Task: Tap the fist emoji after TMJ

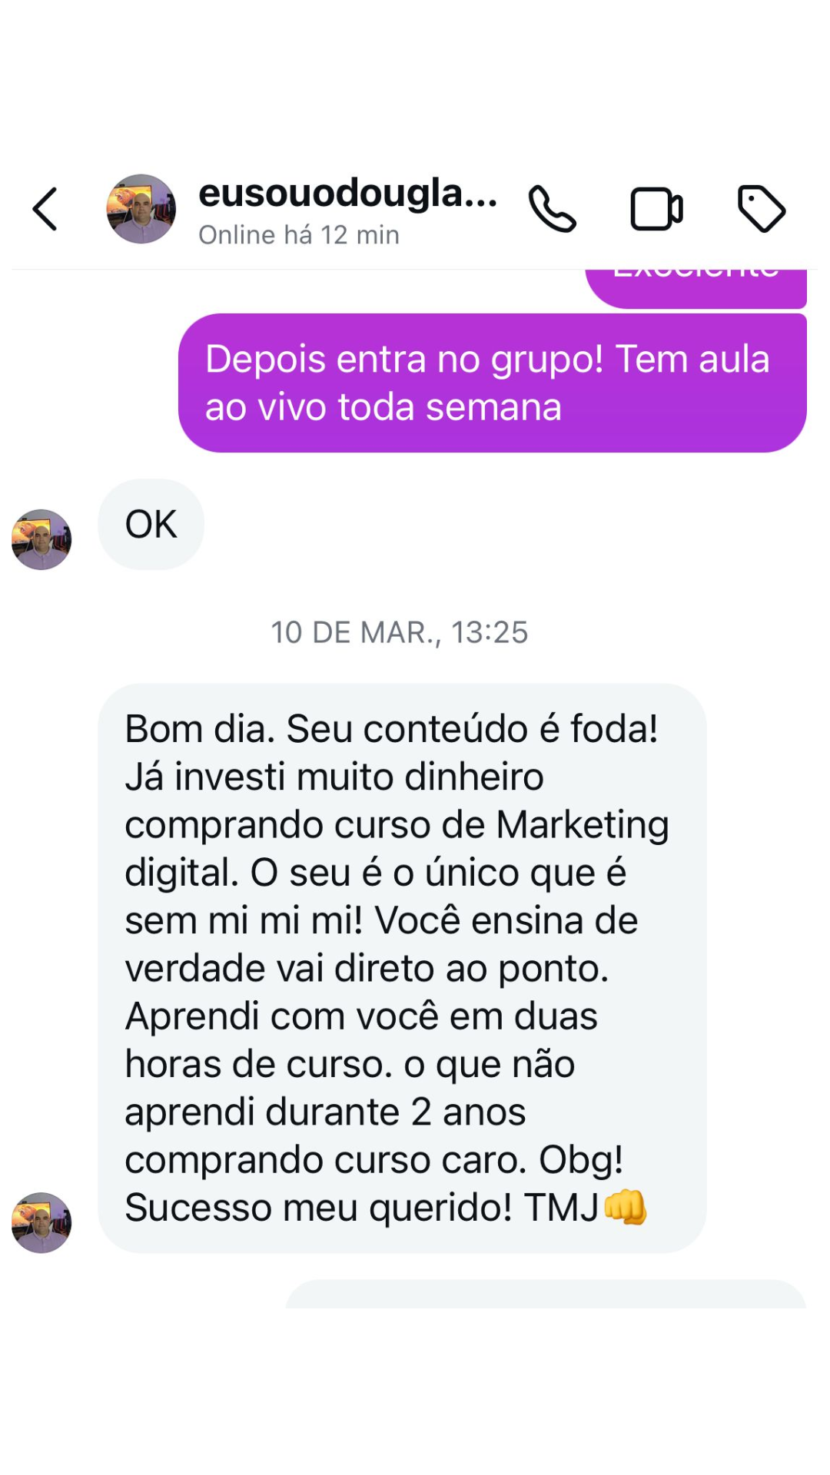Action: (626, 1207)
